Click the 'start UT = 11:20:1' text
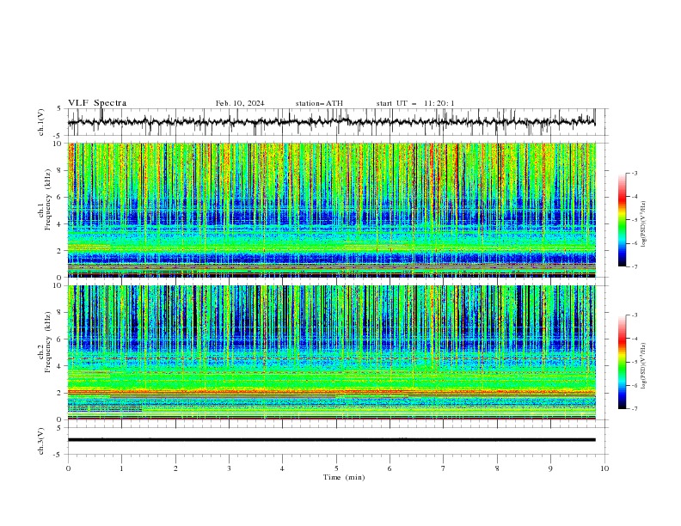Image resolution: width=681 pixels, height=526 pixels. 415,103
